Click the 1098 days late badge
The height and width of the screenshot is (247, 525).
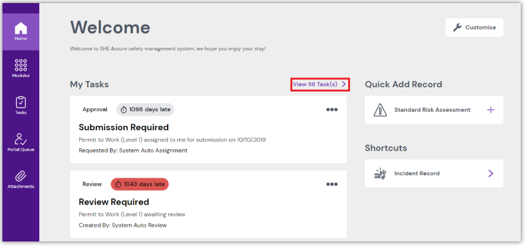(146, 110)
